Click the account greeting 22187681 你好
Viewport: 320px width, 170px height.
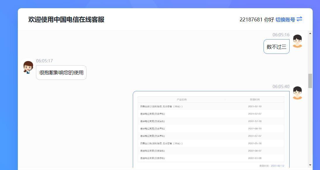point(257,20)
